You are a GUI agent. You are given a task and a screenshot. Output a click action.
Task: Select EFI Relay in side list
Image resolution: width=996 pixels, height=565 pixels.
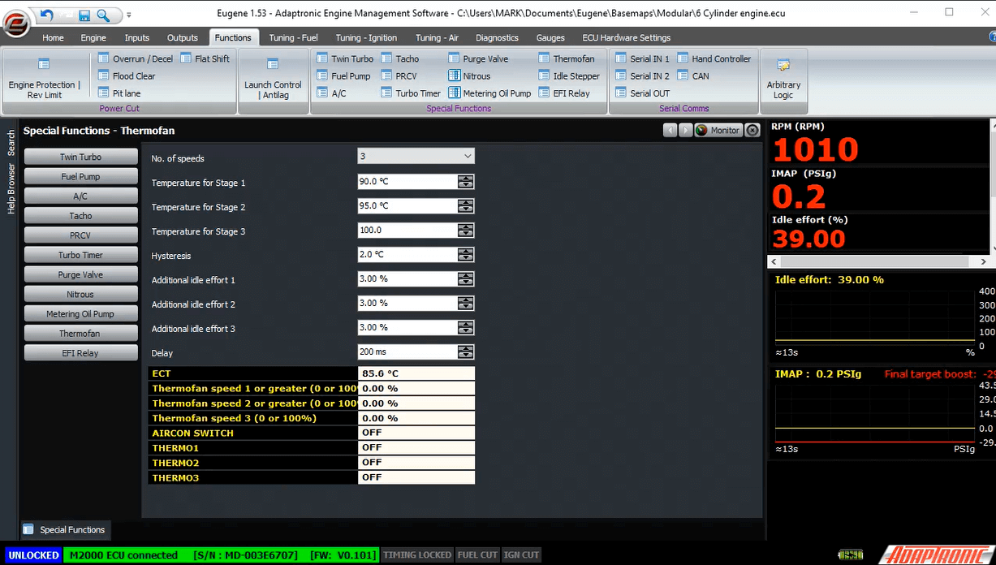pos(80,353)
